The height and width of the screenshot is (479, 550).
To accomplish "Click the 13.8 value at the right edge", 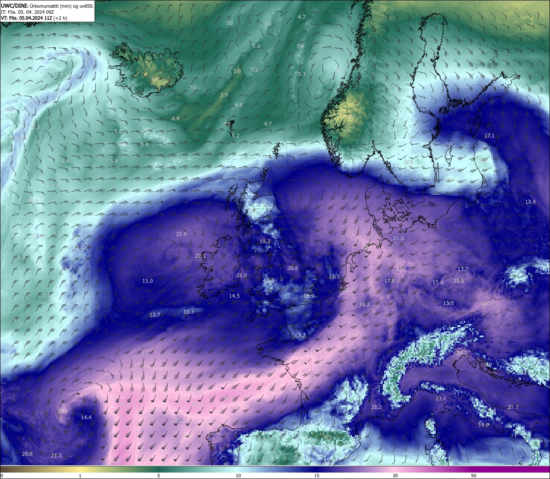I will pos(530,201).
